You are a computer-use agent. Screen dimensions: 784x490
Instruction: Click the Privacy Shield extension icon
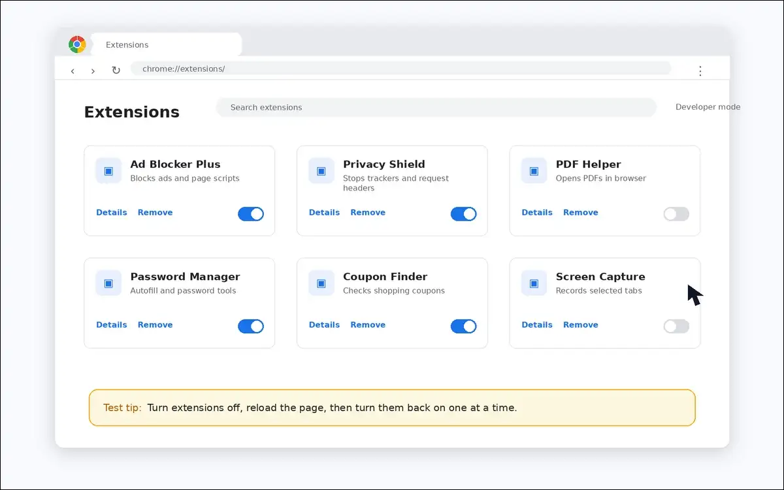click(321, 171)
